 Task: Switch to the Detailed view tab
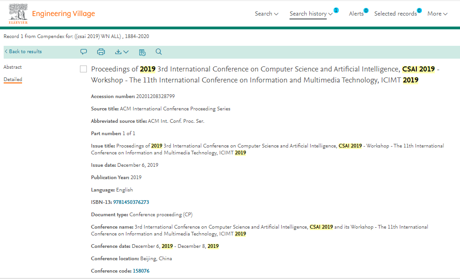tap(13, 80)
